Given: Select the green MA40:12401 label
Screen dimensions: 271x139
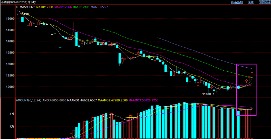Looking at the screenshot, I should click(81, 7).
